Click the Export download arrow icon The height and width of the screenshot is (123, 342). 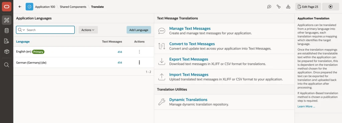coord(162,61)
